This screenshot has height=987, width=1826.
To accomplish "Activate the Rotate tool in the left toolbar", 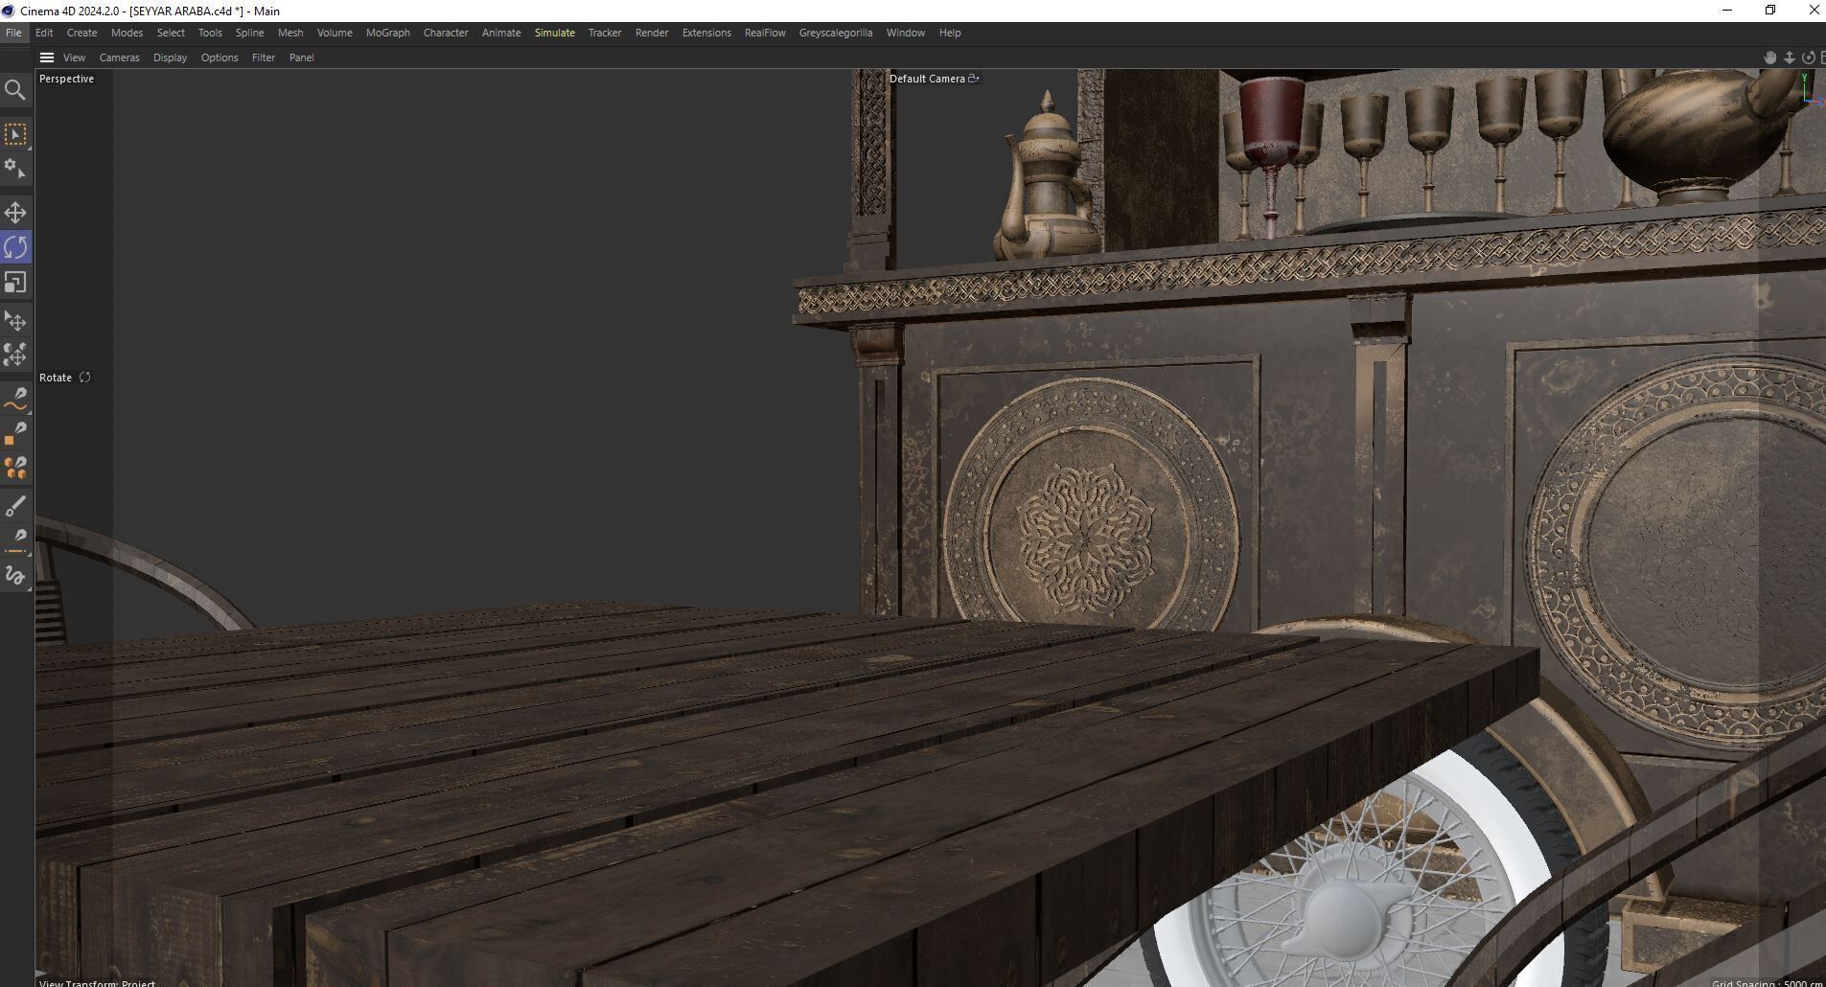I will (15, 247).
